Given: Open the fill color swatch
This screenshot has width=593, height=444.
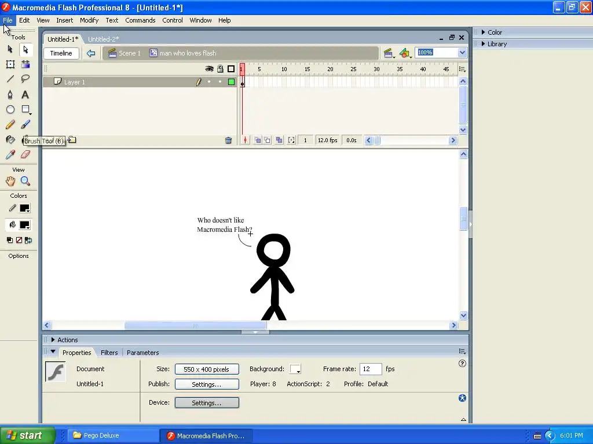Looking at the screenshot, I should coord(25,225).
